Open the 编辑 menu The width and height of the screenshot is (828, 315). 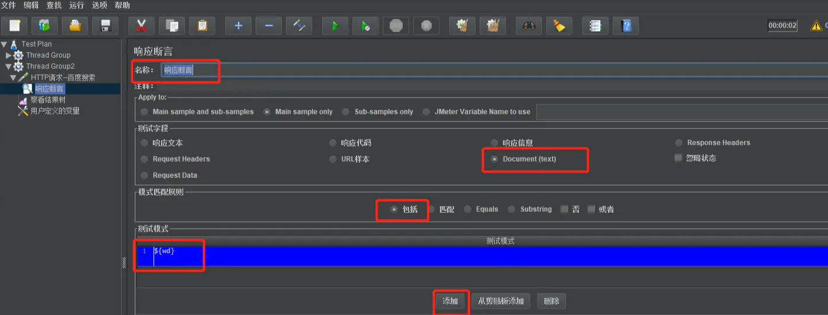tap(32, 5)
